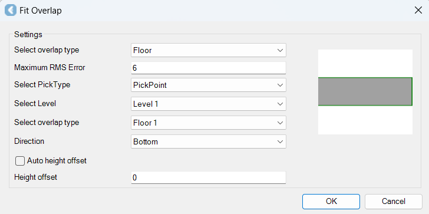Open the dropdown currently showing Floor 1
Viewport: 429px width, 214px height.
(x=209, y=123)
